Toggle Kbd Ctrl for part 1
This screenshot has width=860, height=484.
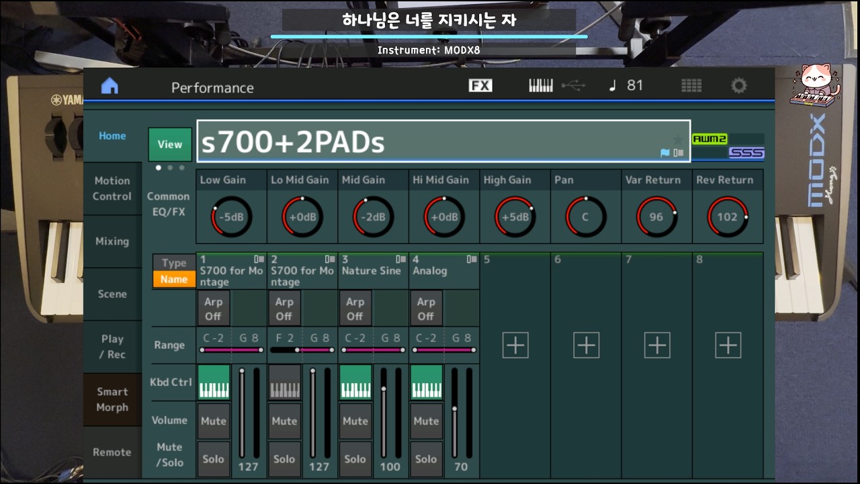[x=214, y=382]
